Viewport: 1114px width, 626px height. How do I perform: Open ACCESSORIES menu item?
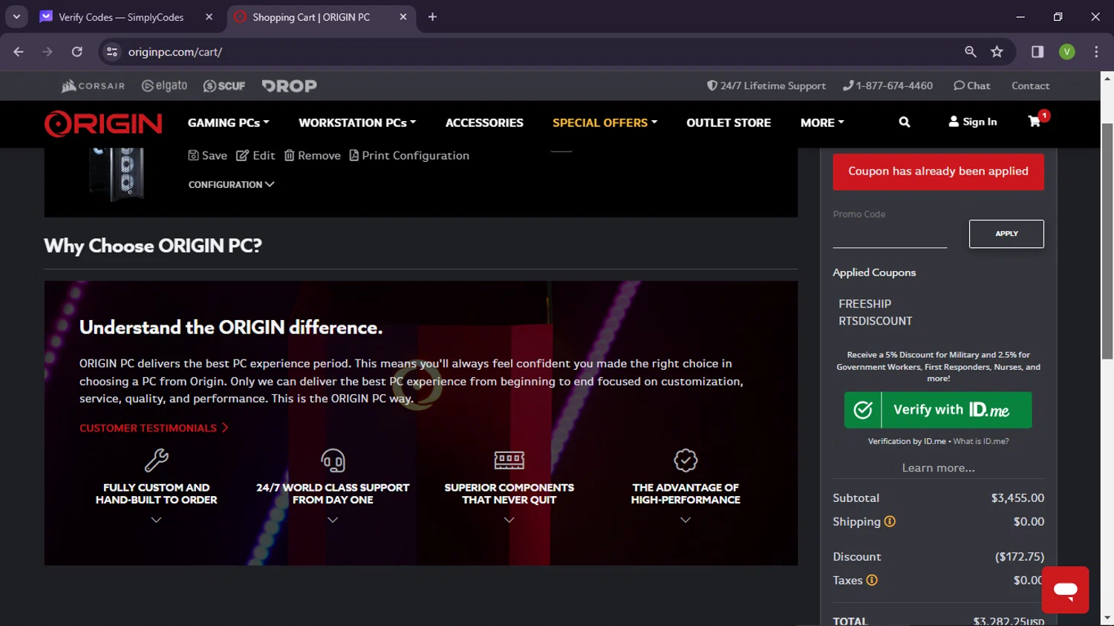point(484,123)
